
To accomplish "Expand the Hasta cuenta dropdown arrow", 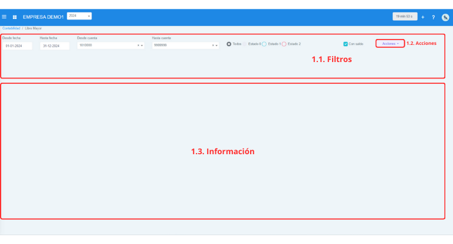I will click(216, 45).
